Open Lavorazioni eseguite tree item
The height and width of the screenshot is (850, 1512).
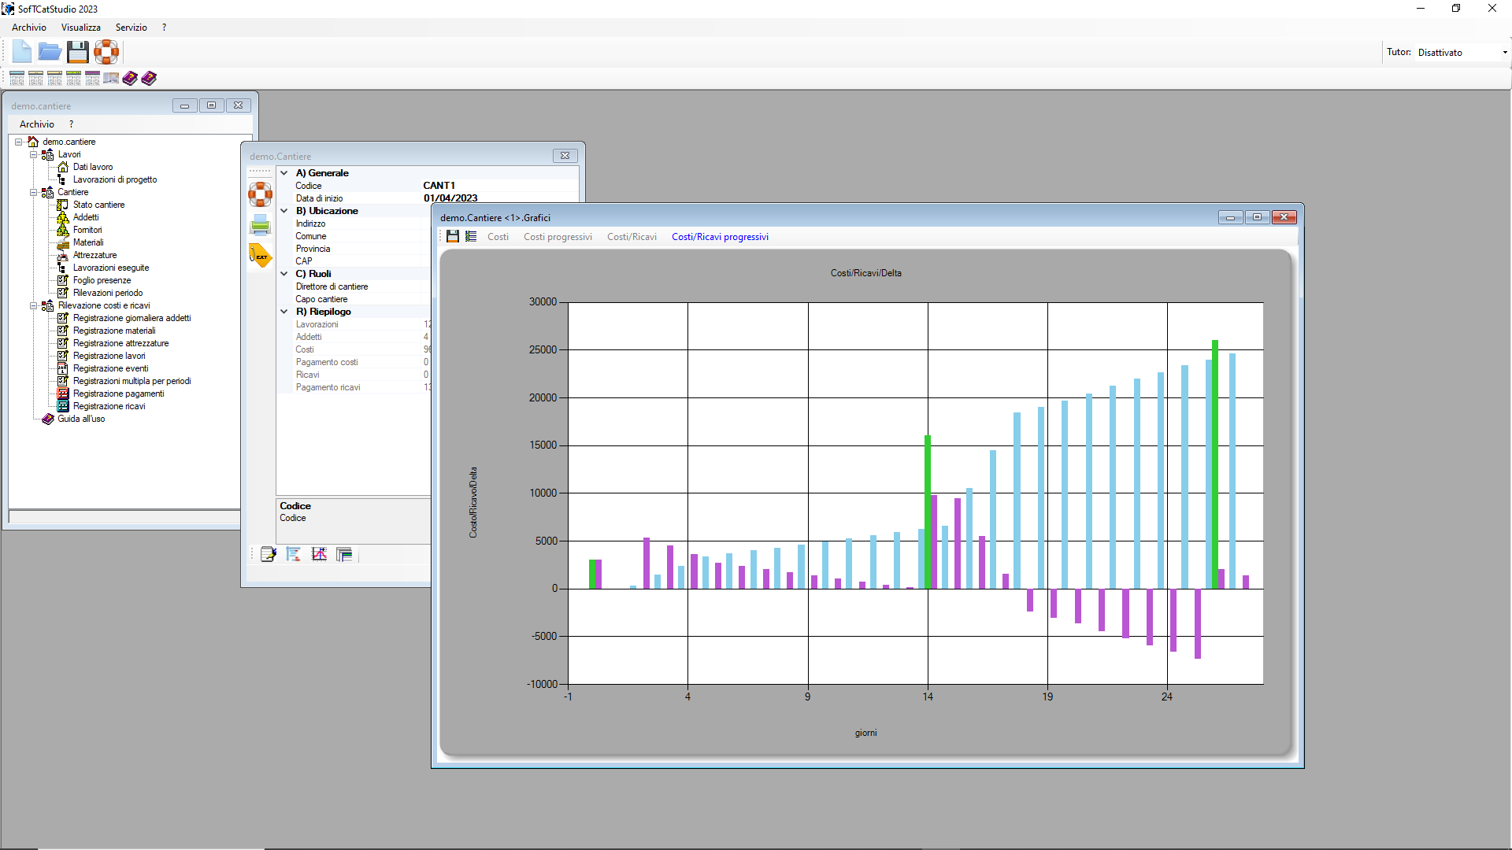coord(111,268)
